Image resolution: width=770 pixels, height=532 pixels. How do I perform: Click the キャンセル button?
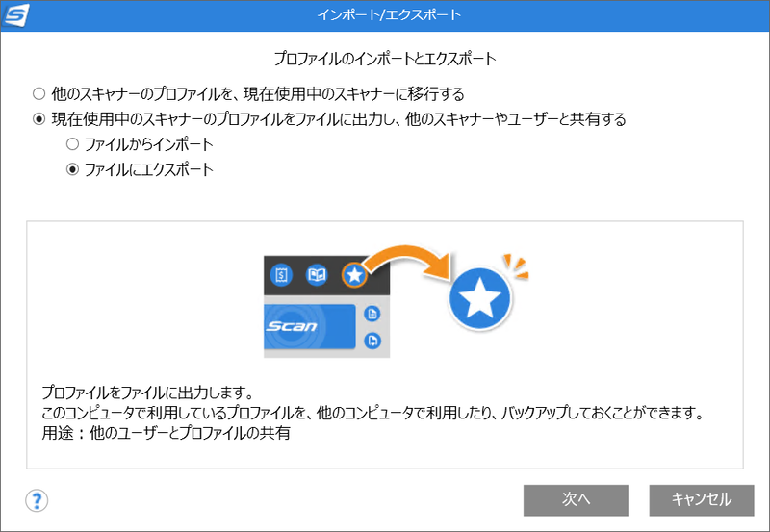(702, 500)
